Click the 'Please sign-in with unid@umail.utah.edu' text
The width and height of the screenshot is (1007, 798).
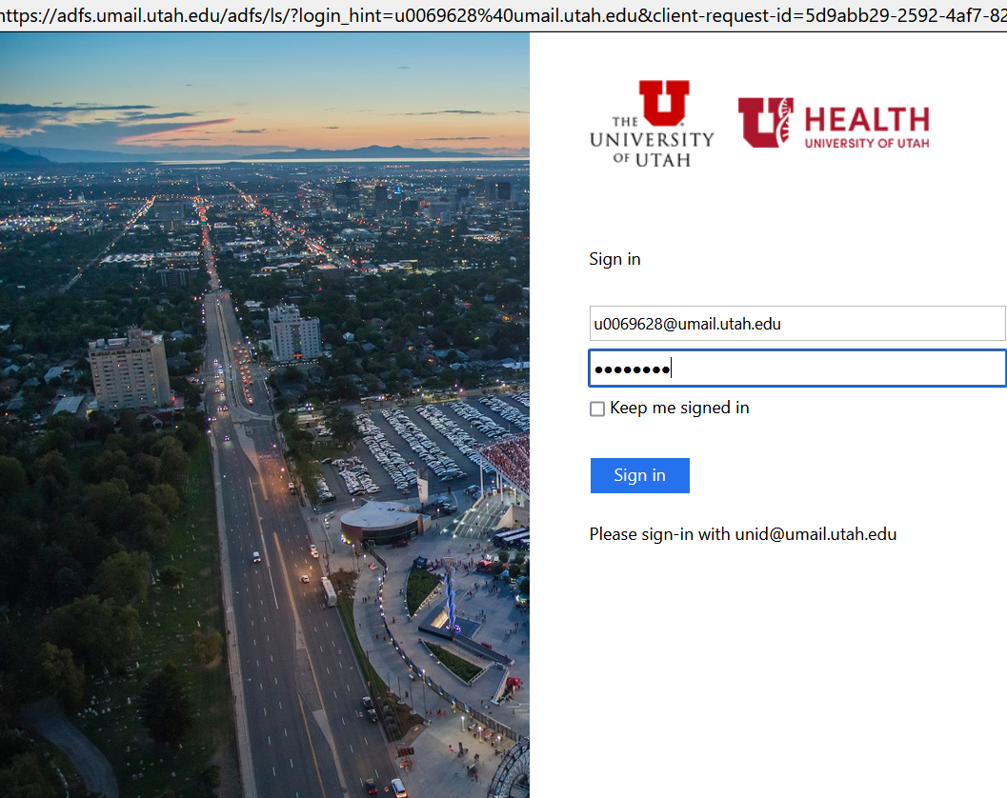(743, 534)
